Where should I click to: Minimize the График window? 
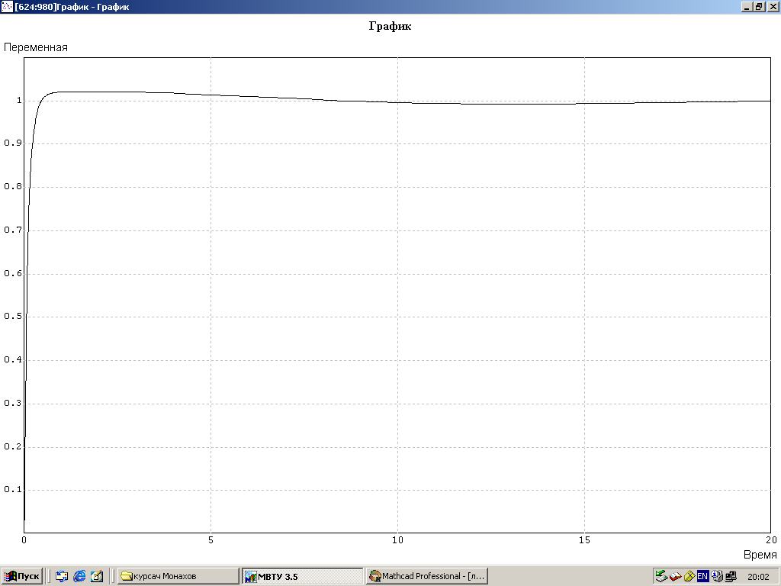pos(747,6)
